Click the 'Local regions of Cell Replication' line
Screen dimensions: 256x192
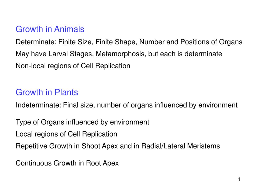coord(66,134)
